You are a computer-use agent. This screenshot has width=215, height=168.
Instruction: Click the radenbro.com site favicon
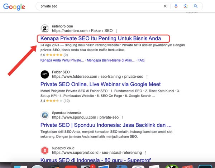(45, 28)
